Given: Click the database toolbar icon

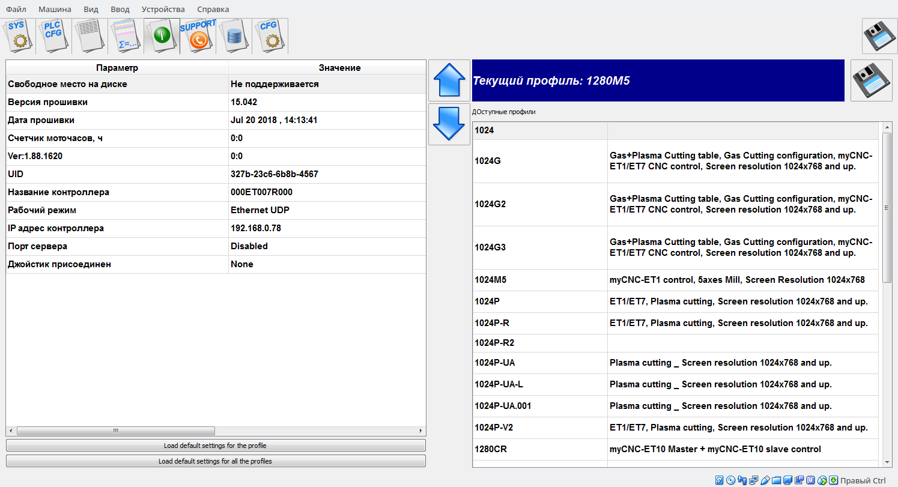Looking at the screenshot, I should click(x=234, y=36).
